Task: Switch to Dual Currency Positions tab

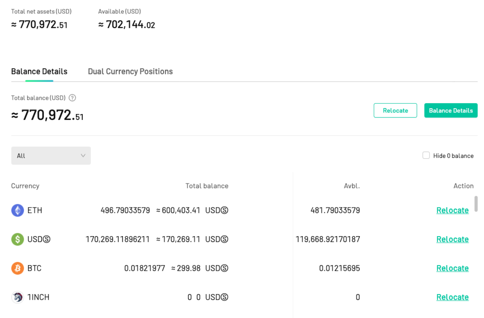Action: 130,71
